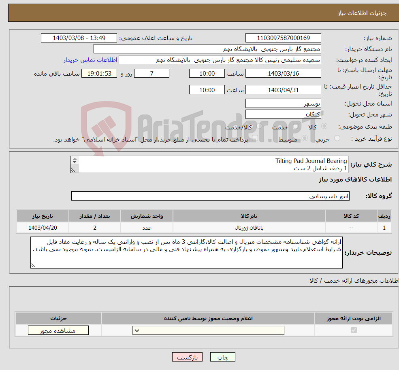Select the جزیی purchase type radio
The height and width of the screenshot is (370, 399).
[337, 138]
